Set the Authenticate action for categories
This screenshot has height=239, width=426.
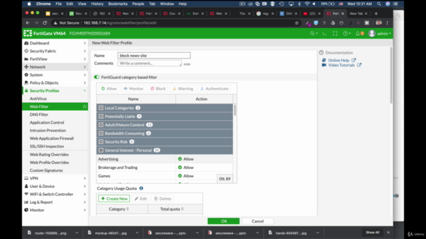(x=214, y=88)
